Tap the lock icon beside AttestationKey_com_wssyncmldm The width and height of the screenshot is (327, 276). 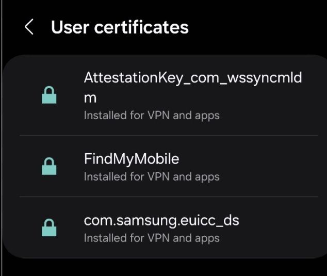pos(49,95)
